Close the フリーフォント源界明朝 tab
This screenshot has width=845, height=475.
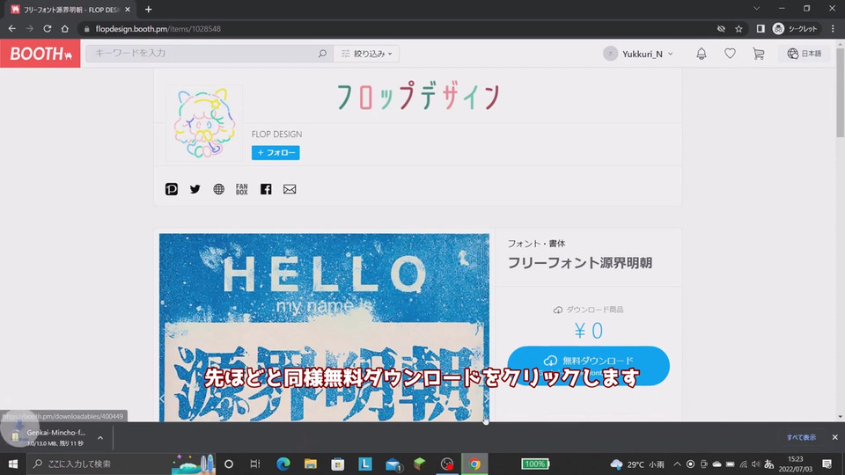(x=128, y=9)
